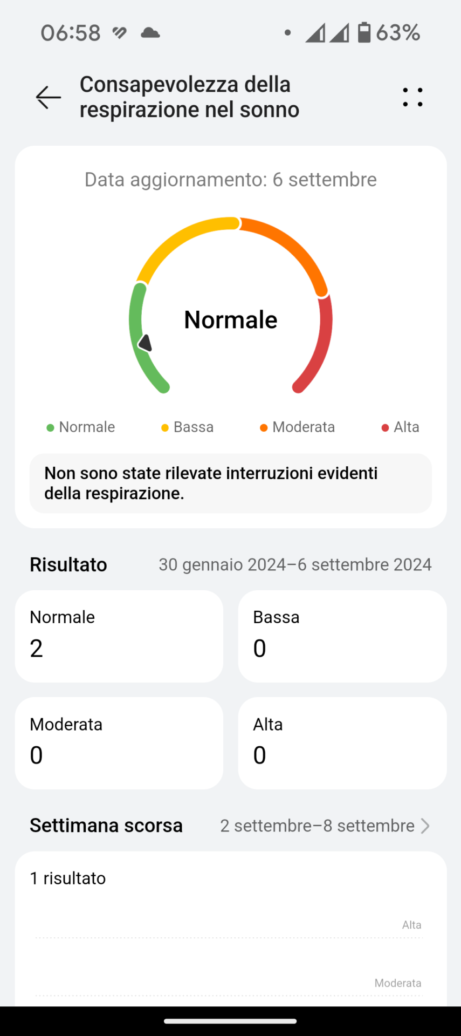Tap the orange Moderata legend dot
Screen dimensions: 461x1036
[264, 427]
